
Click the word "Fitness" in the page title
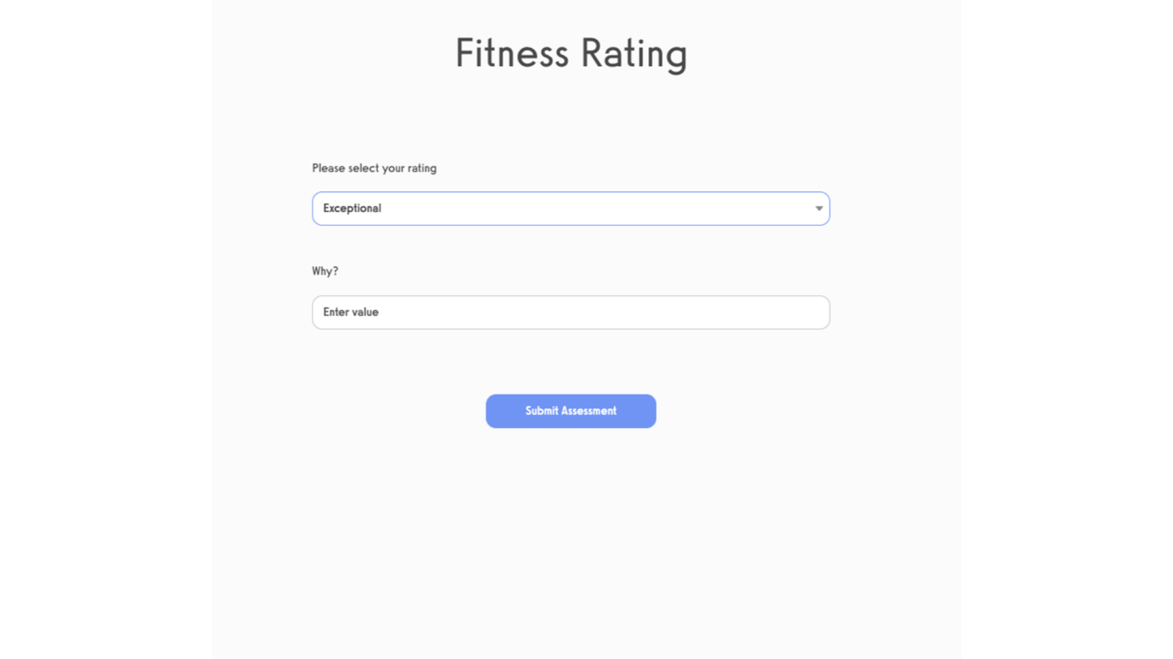512,53
